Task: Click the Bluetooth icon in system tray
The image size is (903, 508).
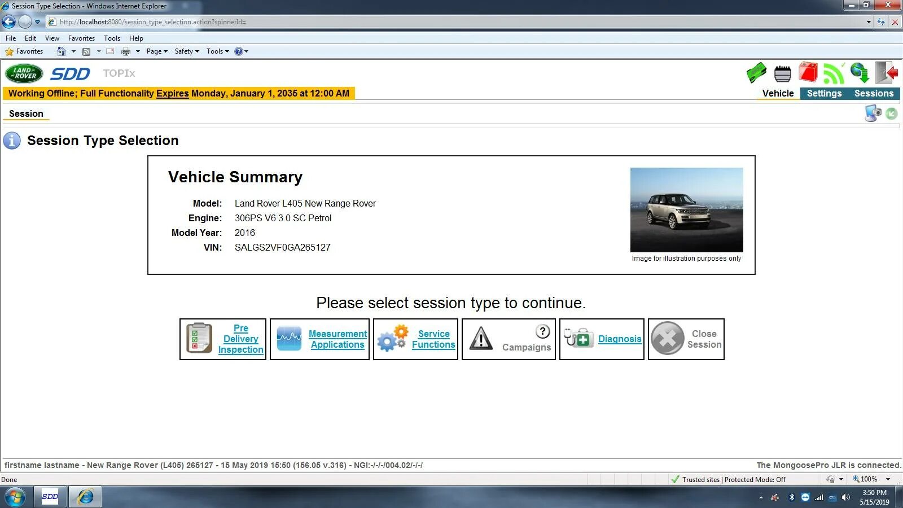Action: coord(791,497)
